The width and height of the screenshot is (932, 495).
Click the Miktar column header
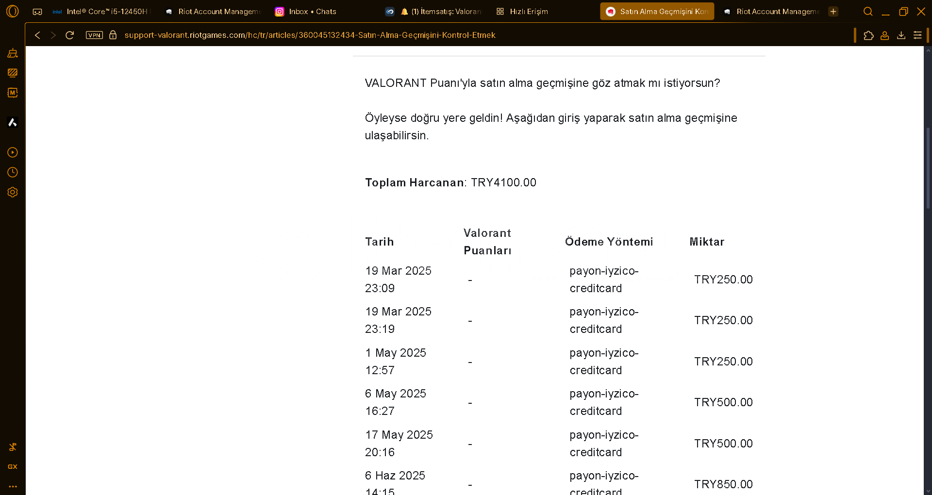(x=707, y=242)
